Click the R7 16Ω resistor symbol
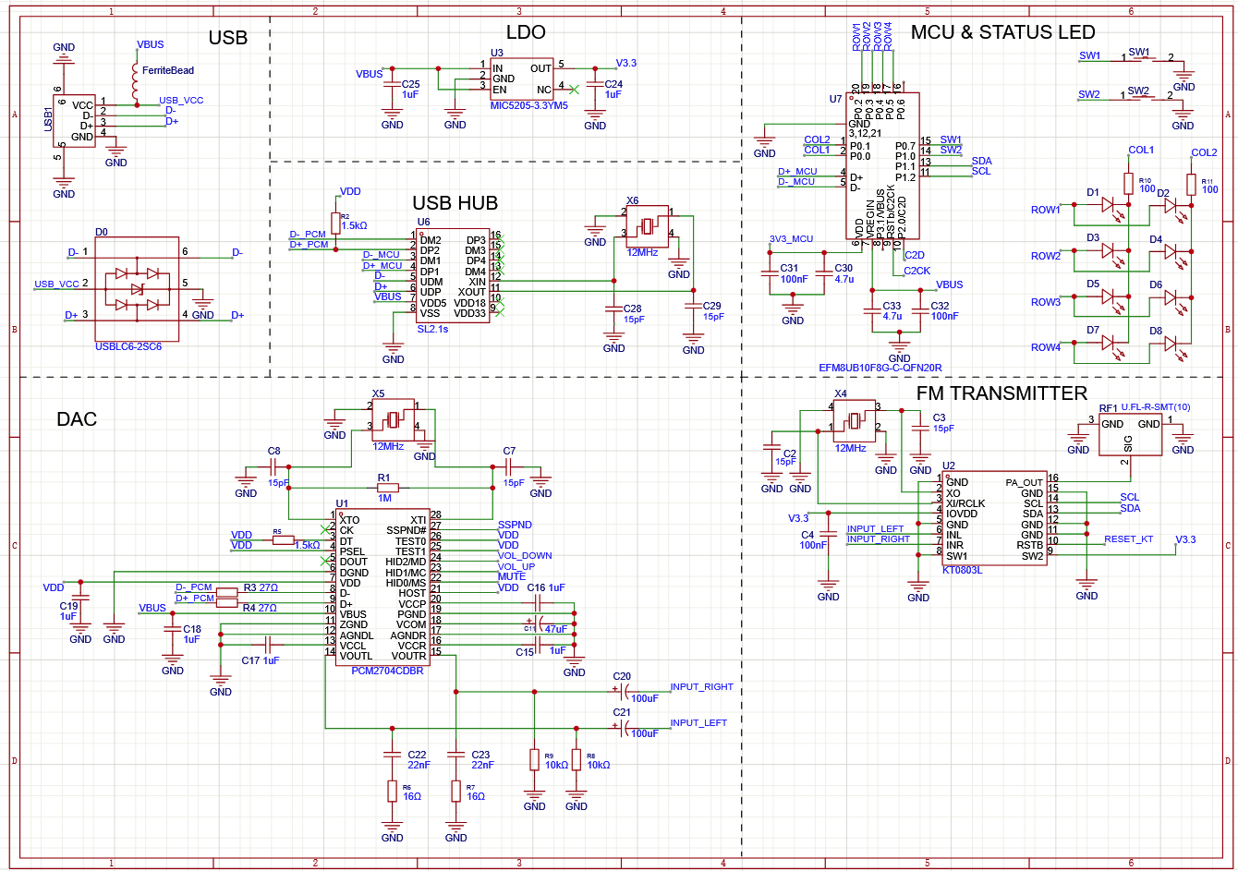This screenshot has width=1238, height=871. pyautogui.click(x=455, y=792)
